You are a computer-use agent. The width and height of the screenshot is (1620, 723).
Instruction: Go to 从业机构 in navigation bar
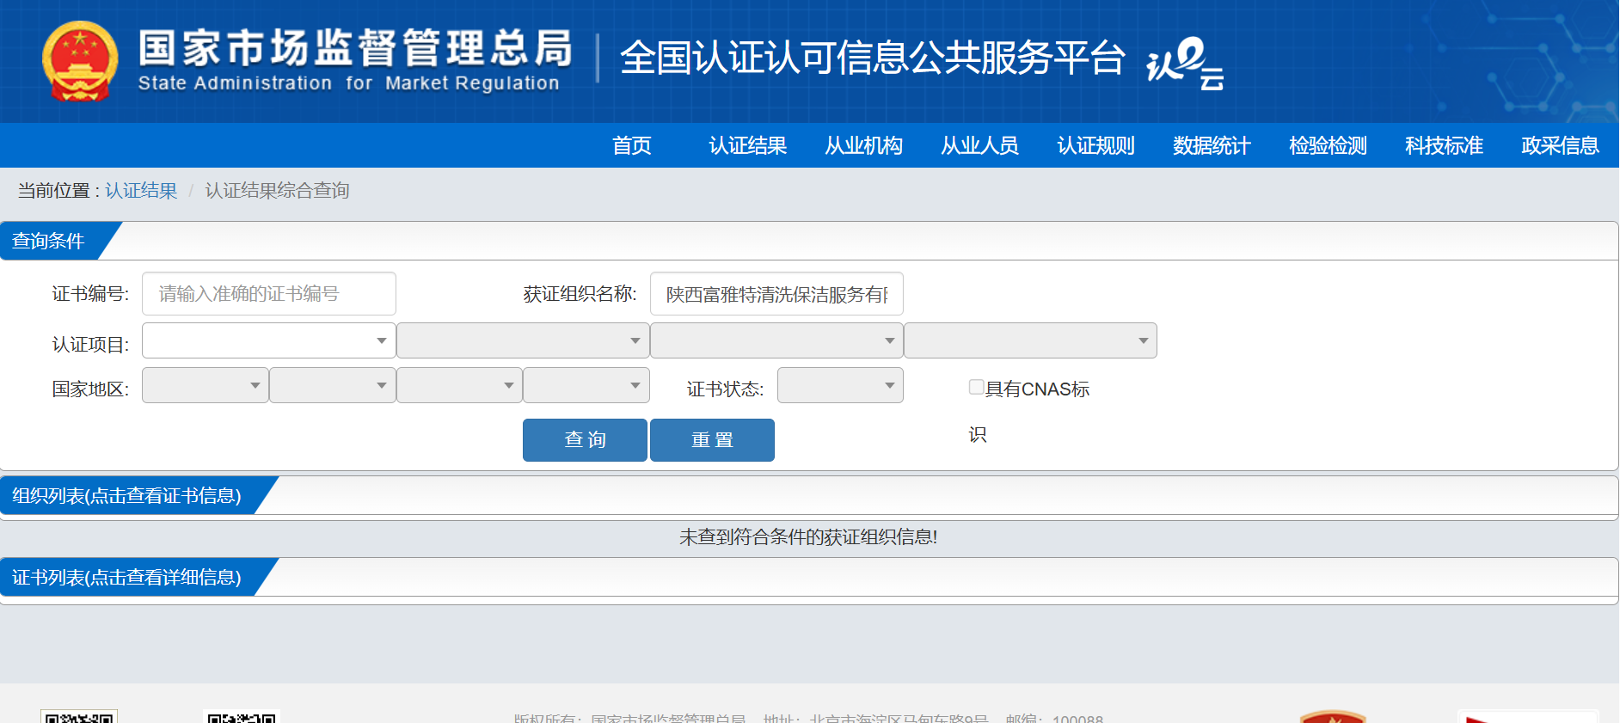[x=864, y=145]
